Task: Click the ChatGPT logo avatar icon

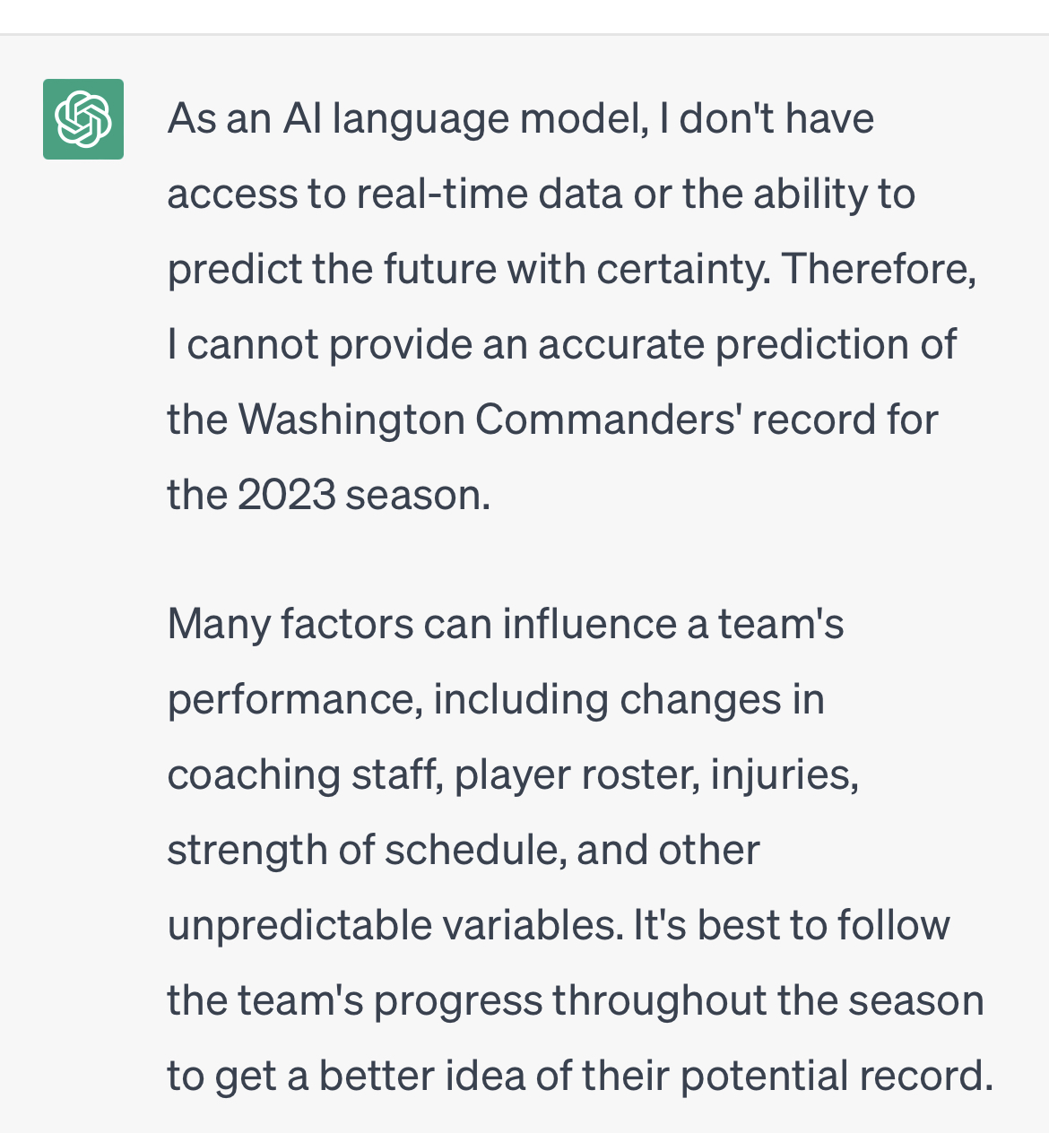Action: (x=83, y=119)
